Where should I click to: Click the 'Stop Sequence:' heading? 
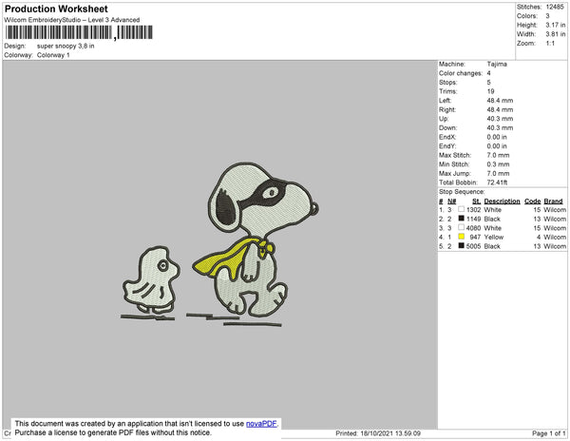pyautogui.click(x=462, y=192)
